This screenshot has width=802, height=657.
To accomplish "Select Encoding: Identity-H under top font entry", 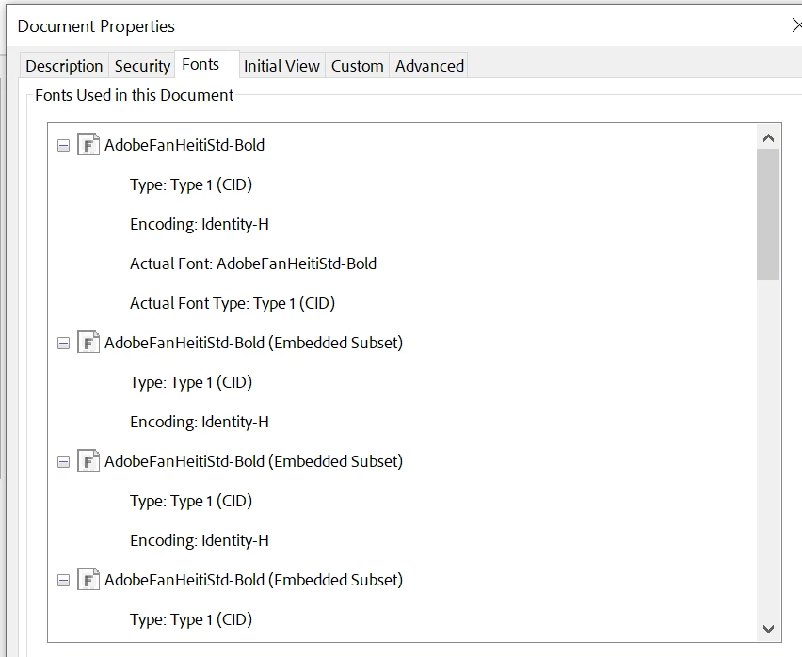I will click(x=200, y=224).
